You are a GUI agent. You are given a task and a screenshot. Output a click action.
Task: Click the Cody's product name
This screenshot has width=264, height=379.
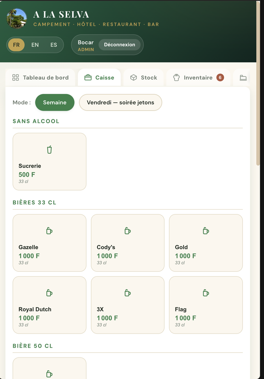[106, 247]
